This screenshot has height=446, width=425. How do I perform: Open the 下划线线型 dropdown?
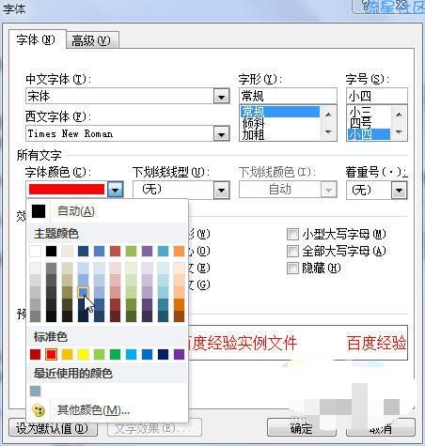point(221,190)
